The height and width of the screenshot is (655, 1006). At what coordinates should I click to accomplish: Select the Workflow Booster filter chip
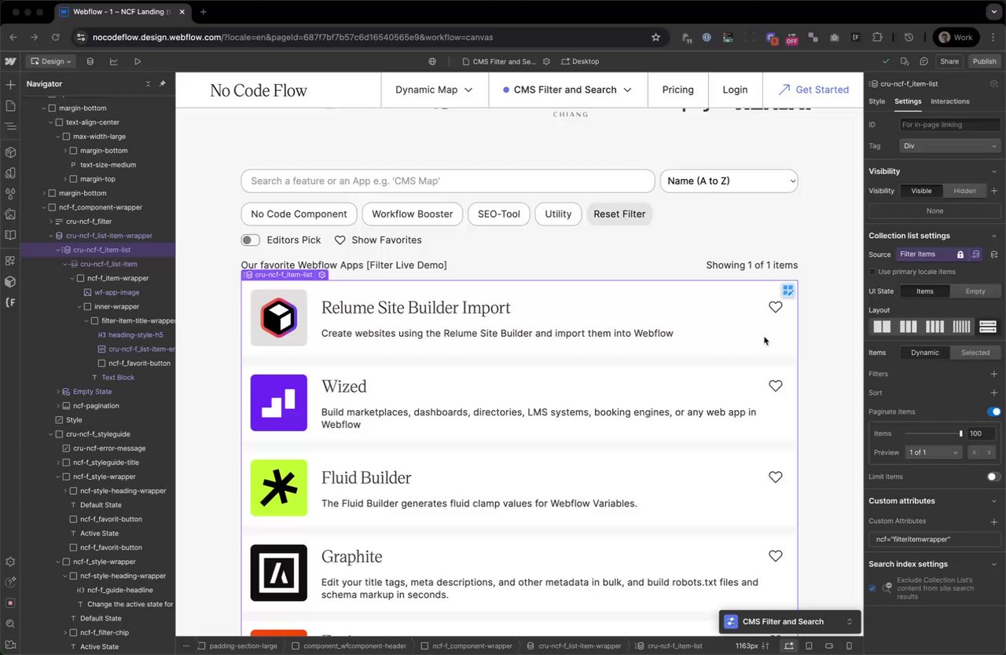click(x=413, y=214)
